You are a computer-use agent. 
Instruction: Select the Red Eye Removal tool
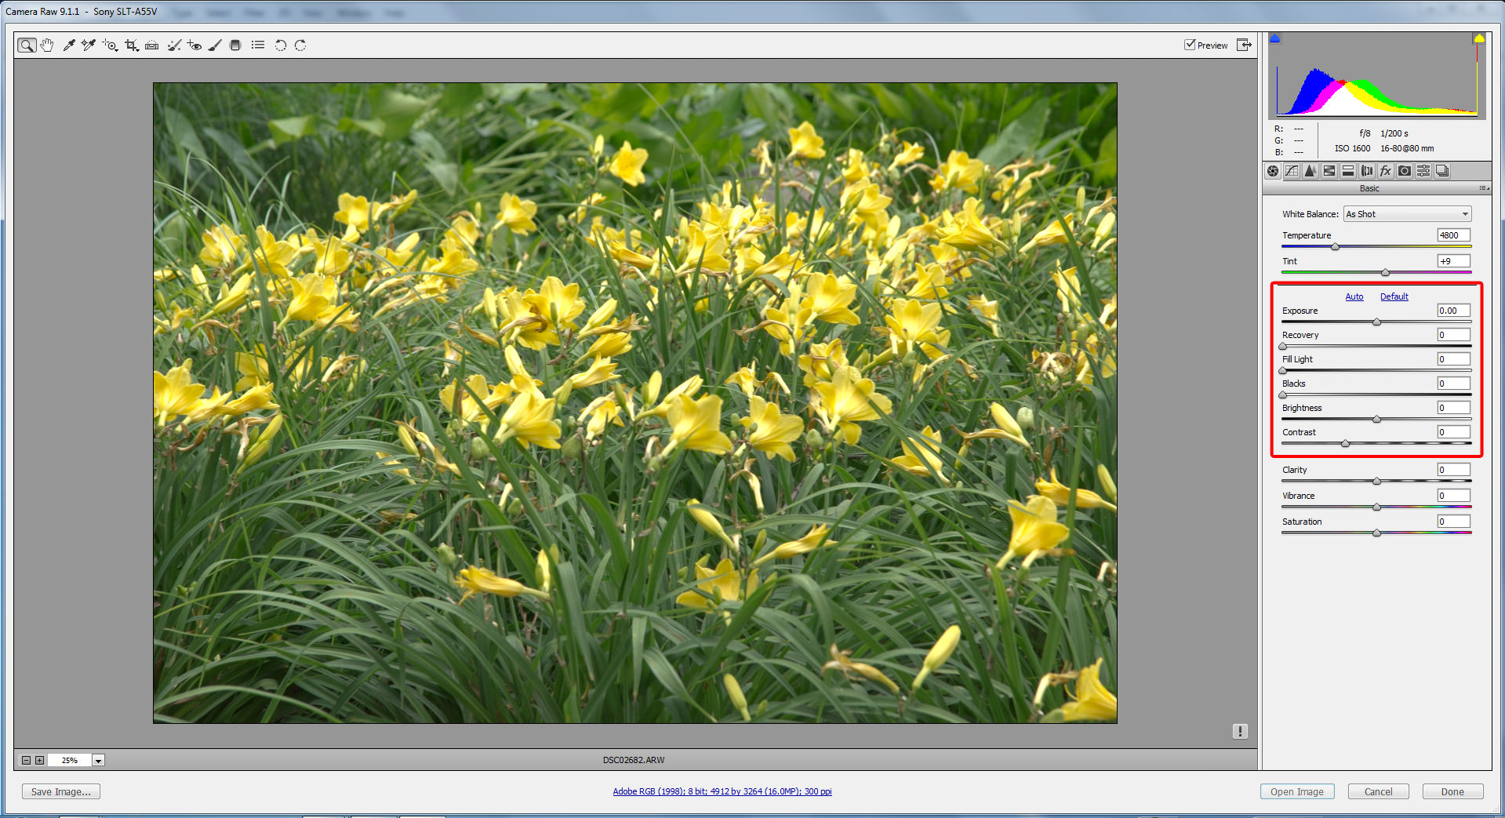tap(194, 45)
